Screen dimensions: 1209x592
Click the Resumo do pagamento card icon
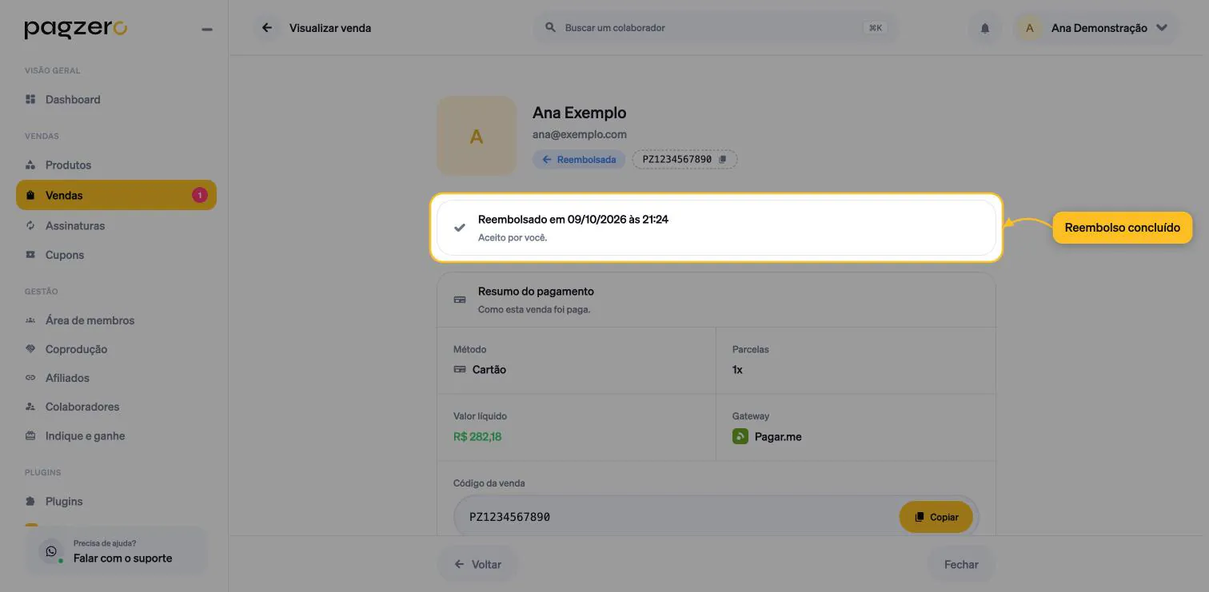460,300
